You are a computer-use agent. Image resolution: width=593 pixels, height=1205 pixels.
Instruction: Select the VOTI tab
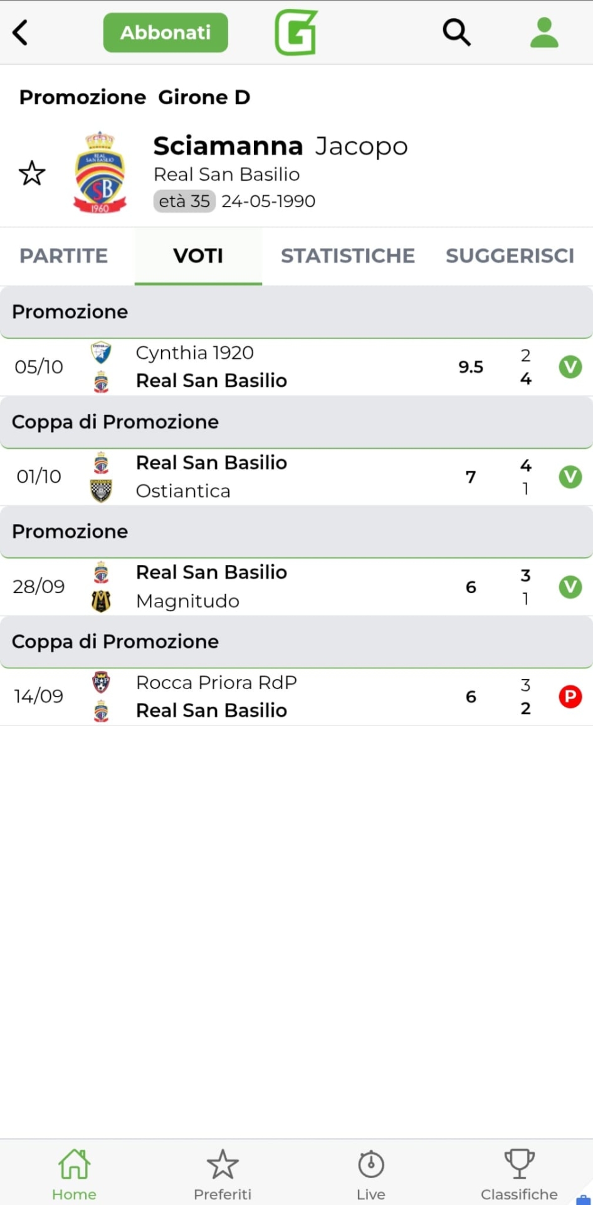(x=198, y=256)
